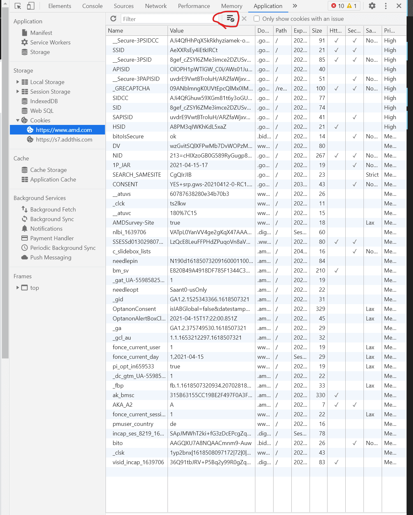Toggle the device toolbar icon
The width and height of the screenshot is (413, 515).
(31, 6)
